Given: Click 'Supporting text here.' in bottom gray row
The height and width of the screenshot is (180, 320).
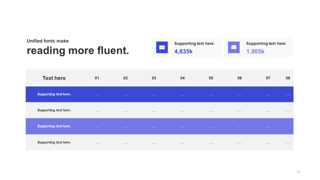Looking at the screenshot, I should (54, 142).
